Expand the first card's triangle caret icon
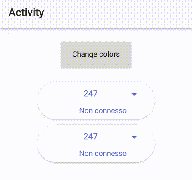Image resolution: width=192 pixels, height=180 pixels. 134,94
